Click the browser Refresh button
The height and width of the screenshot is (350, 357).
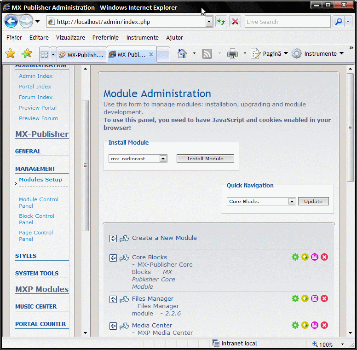[221, 22]
